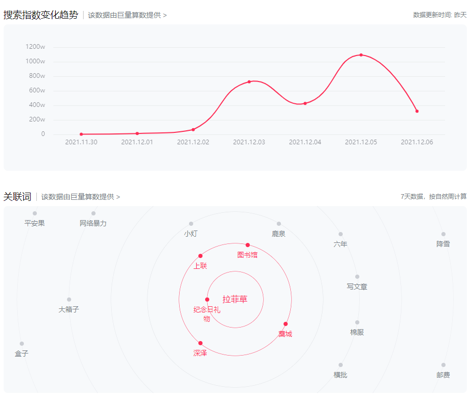Select the related word 纪念日礼物
Viewport: 471px width, 394px height.
click(207, 314)
